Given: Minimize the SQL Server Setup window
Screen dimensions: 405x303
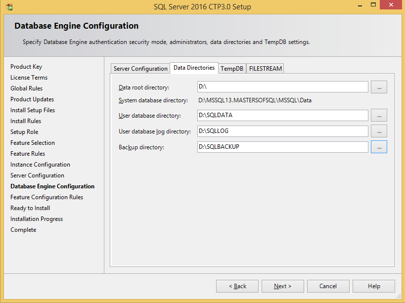Looking at the screenshot, I should tap(360, 5).
